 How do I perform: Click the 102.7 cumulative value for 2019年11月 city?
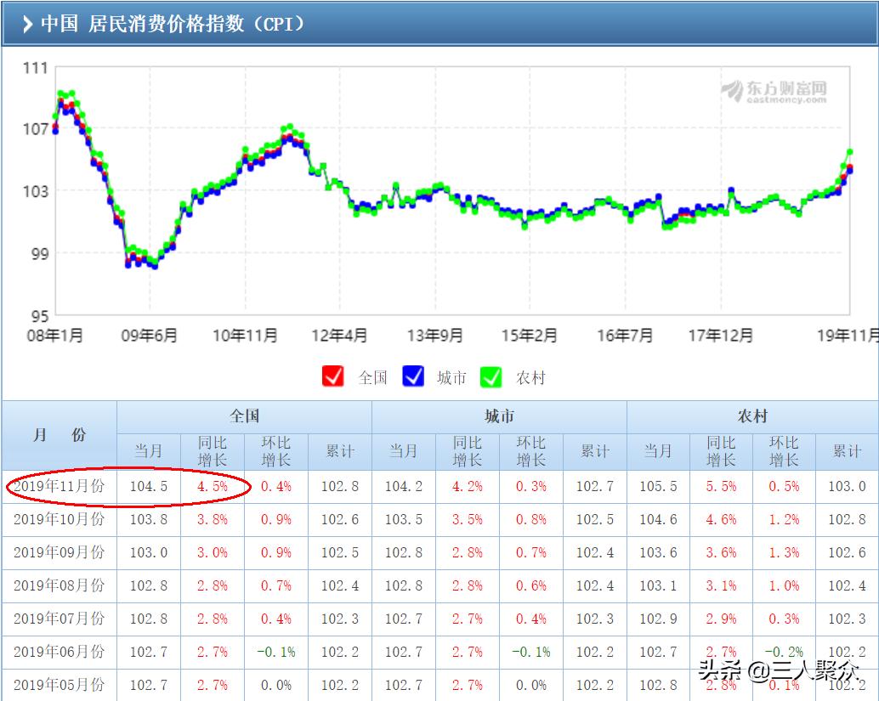coord(593,486)
